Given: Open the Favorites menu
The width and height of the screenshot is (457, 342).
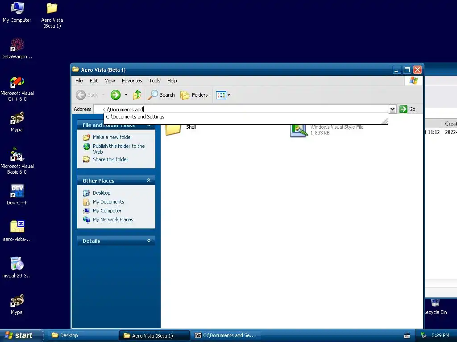Looking at the screenshot, I should (132, 81).
